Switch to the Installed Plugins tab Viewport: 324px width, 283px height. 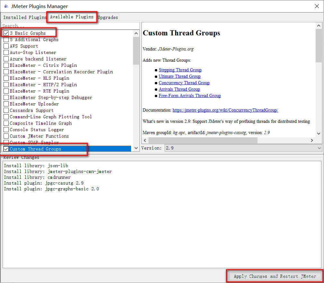[24, 17]
